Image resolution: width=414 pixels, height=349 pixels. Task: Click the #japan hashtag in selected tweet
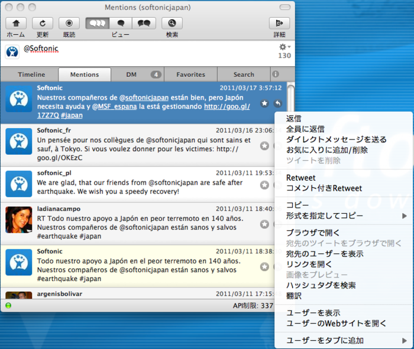pos(72,116)
